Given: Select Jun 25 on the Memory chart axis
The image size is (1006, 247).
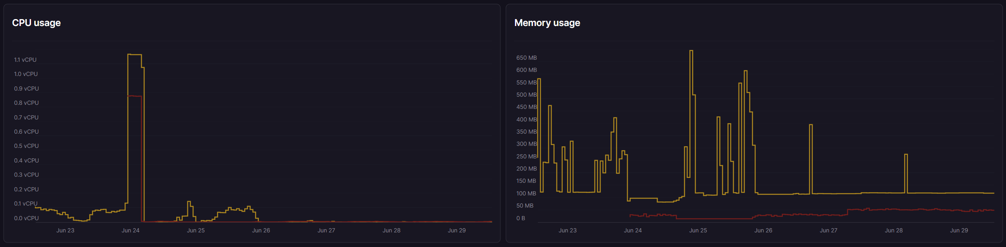Looking at the screenshot, I should tap(698, 230).
